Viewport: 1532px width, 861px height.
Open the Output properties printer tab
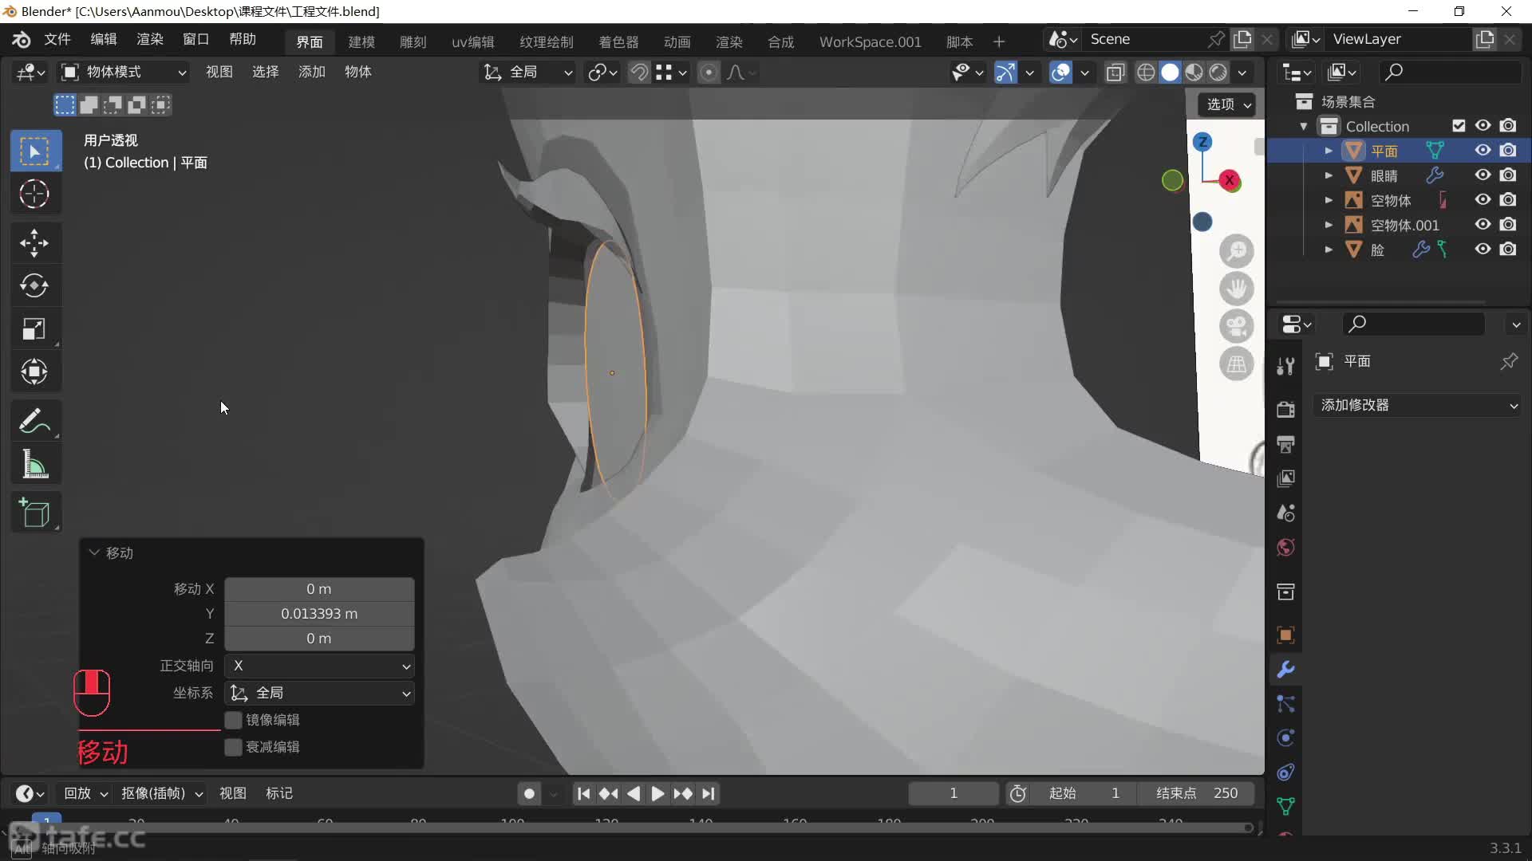[x=1285, y=443]
